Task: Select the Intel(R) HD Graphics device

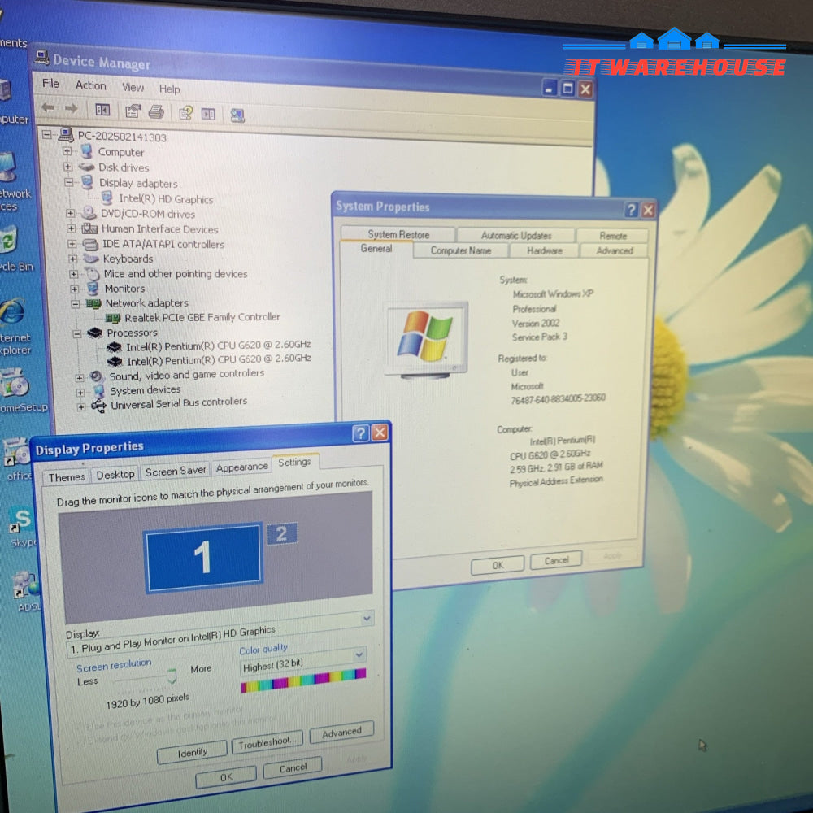Action: (165, 199)
